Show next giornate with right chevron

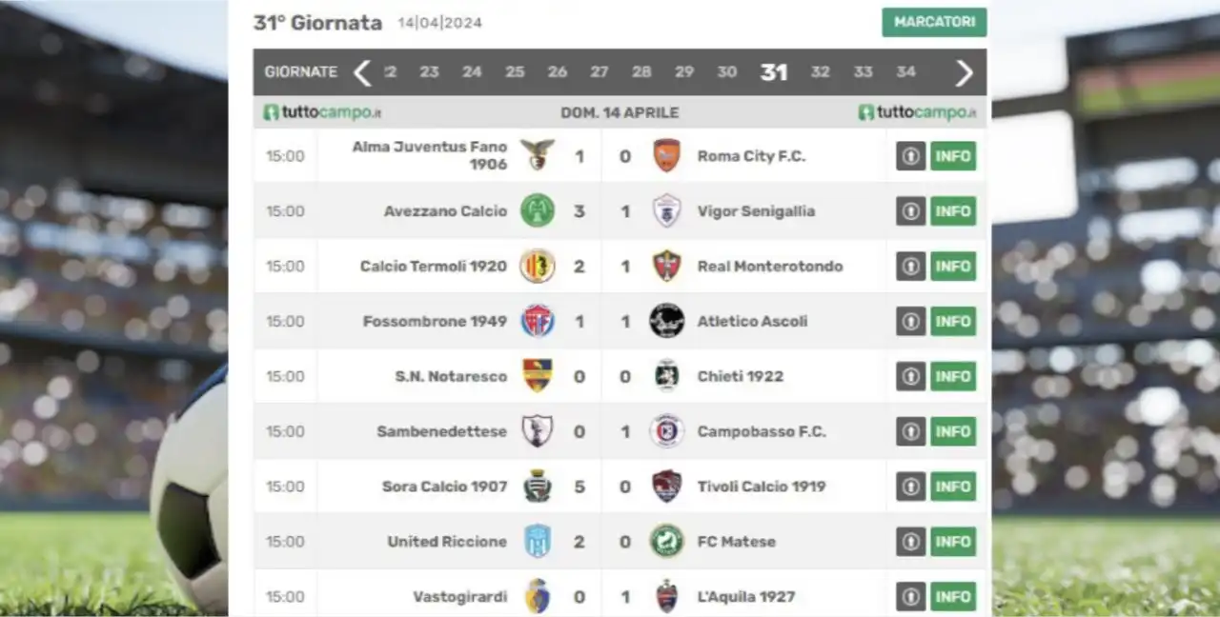pyautogui.click(x=965, y=72)
